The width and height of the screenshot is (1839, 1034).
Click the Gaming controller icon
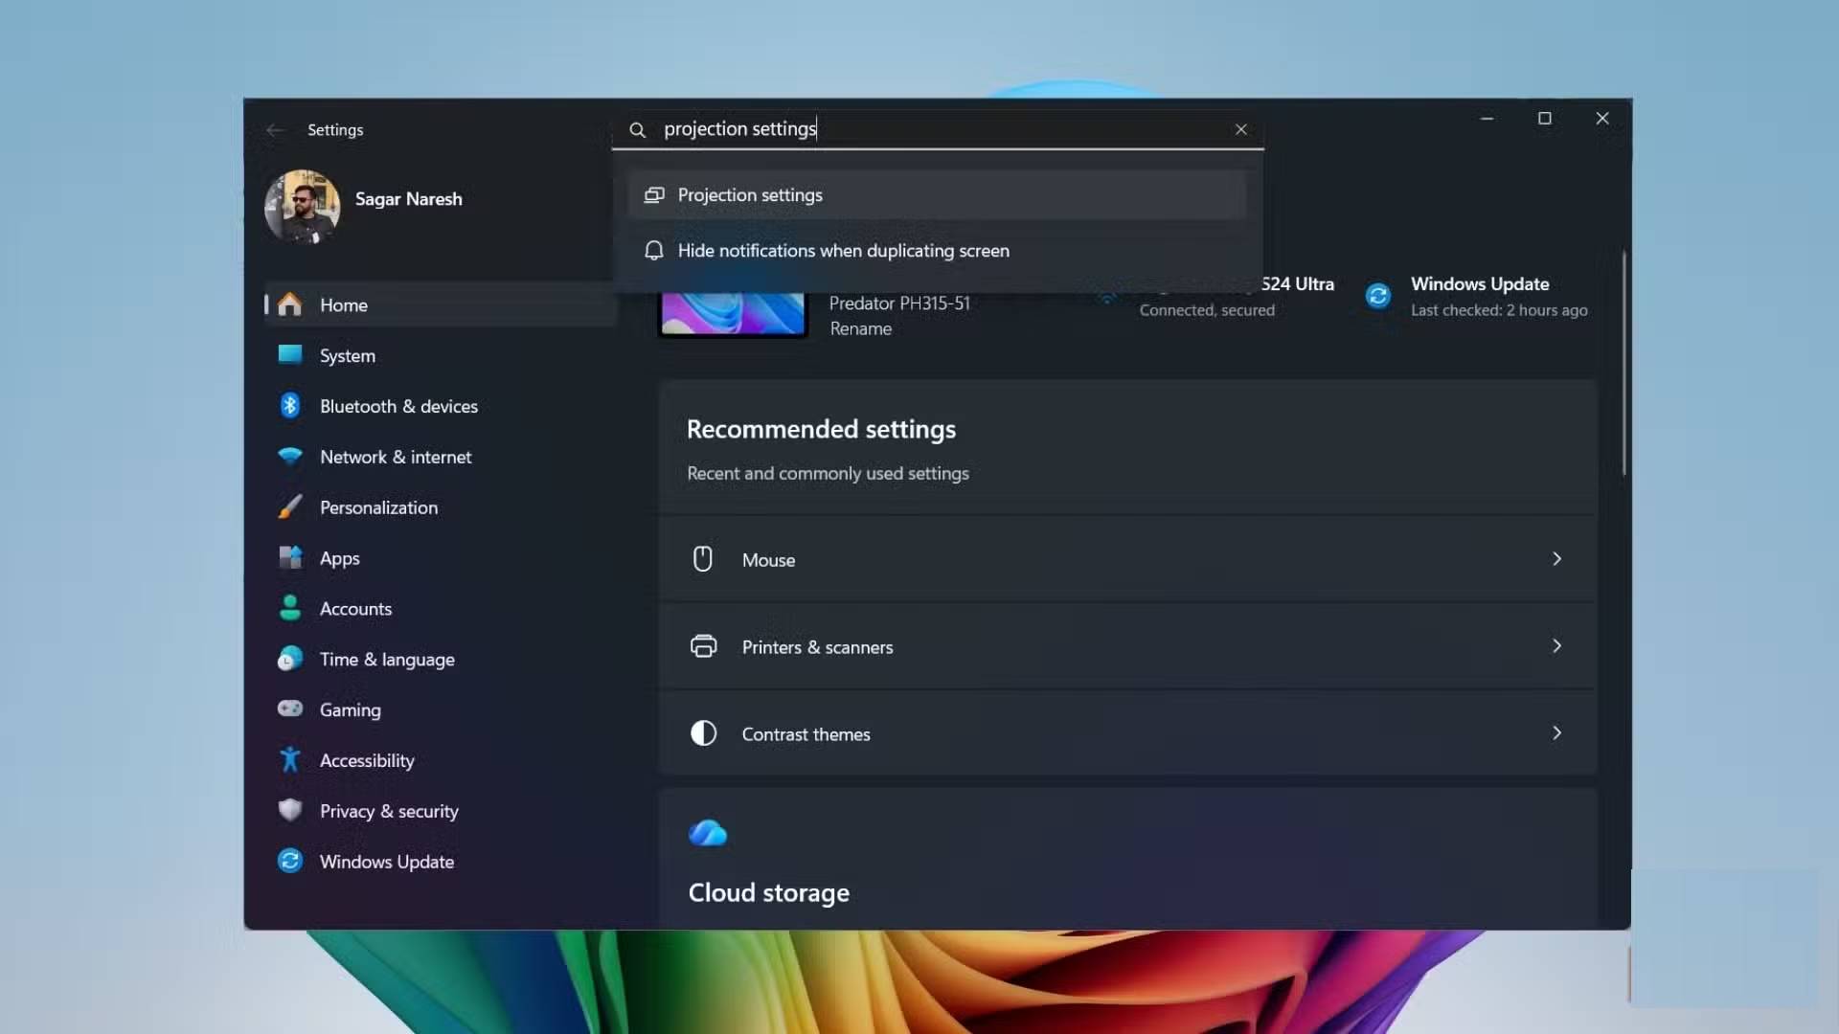tap(289, 709)
